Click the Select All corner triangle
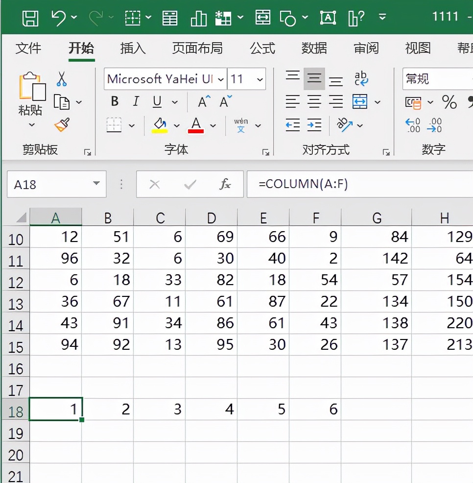The image size is (473, 483). tap(21, 218)
